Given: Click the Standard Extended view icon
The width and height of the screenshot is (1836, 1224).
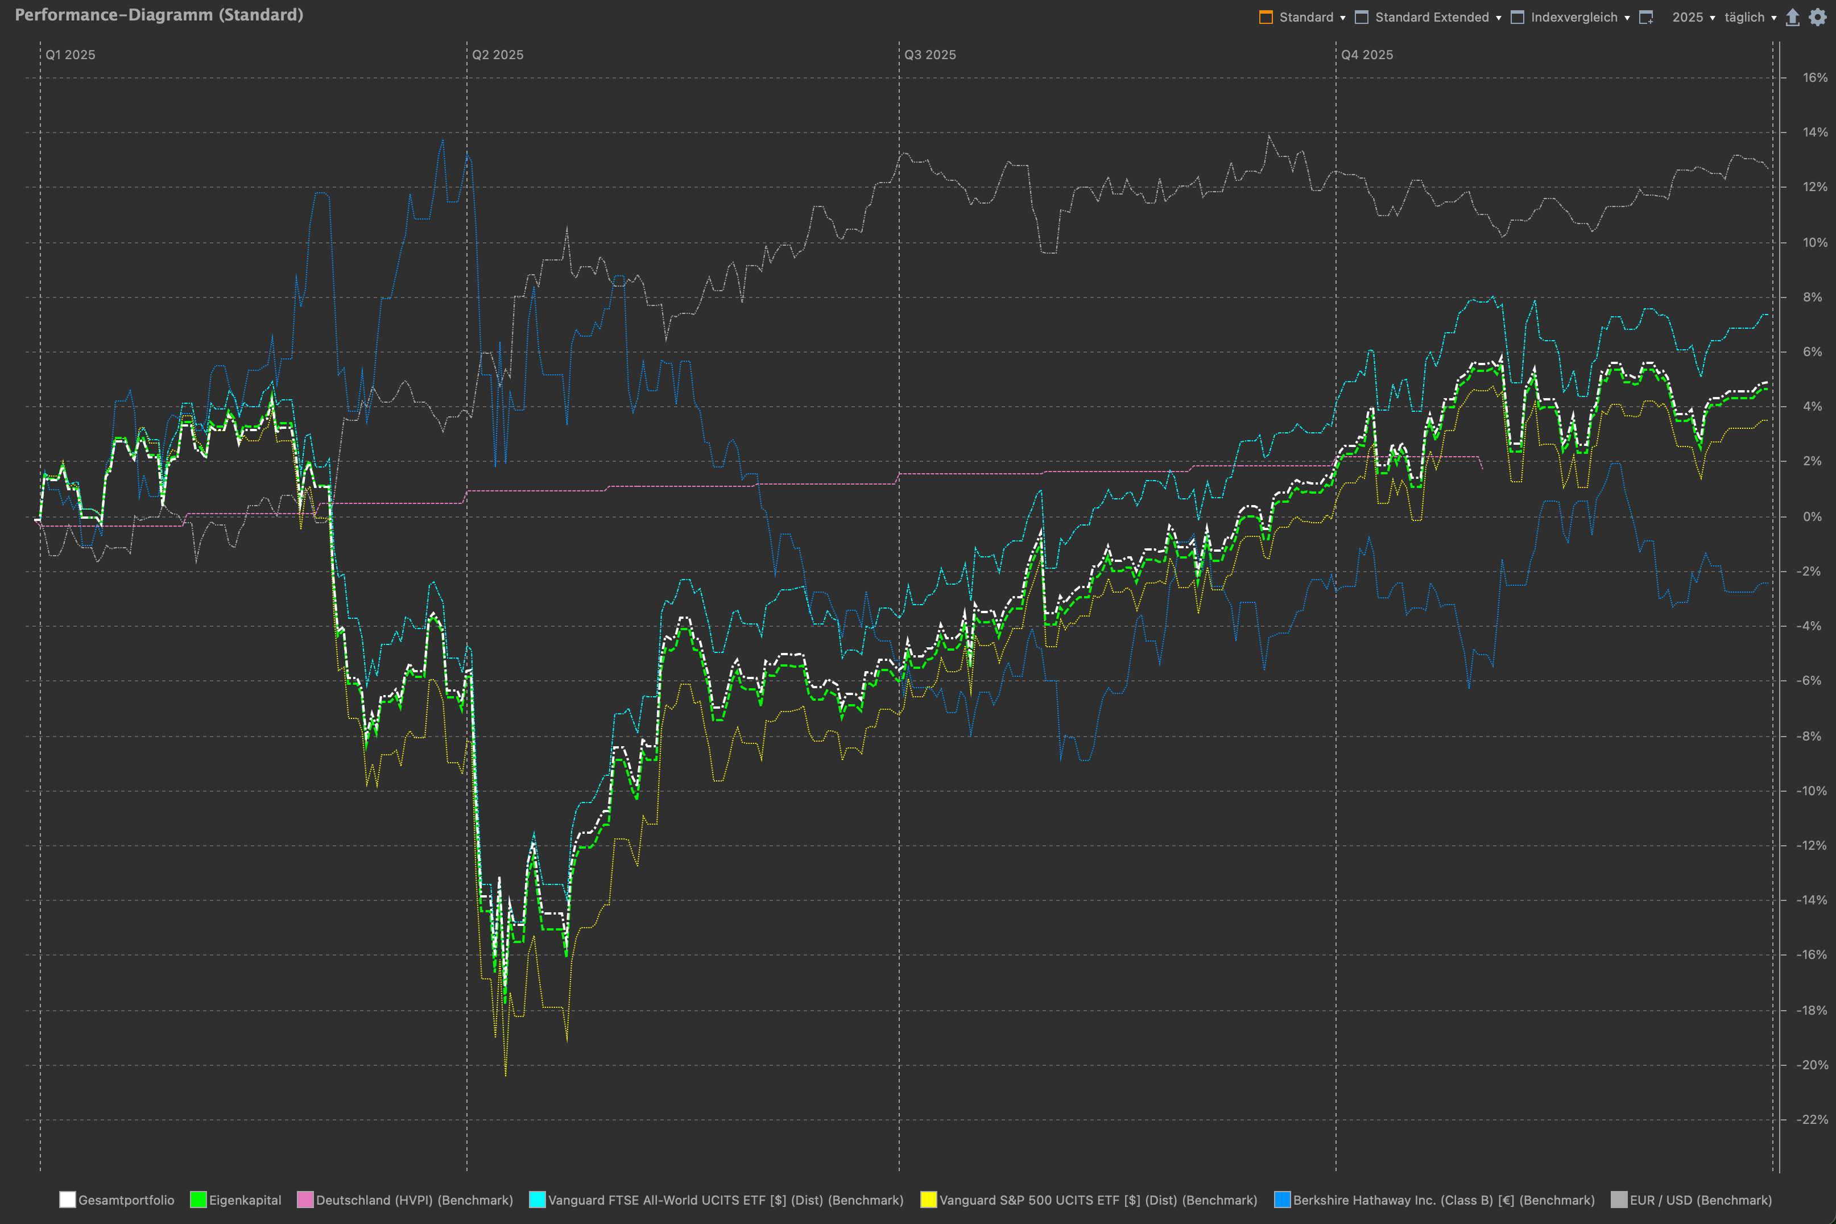Looking at the screenshot, I should 1362,17.
